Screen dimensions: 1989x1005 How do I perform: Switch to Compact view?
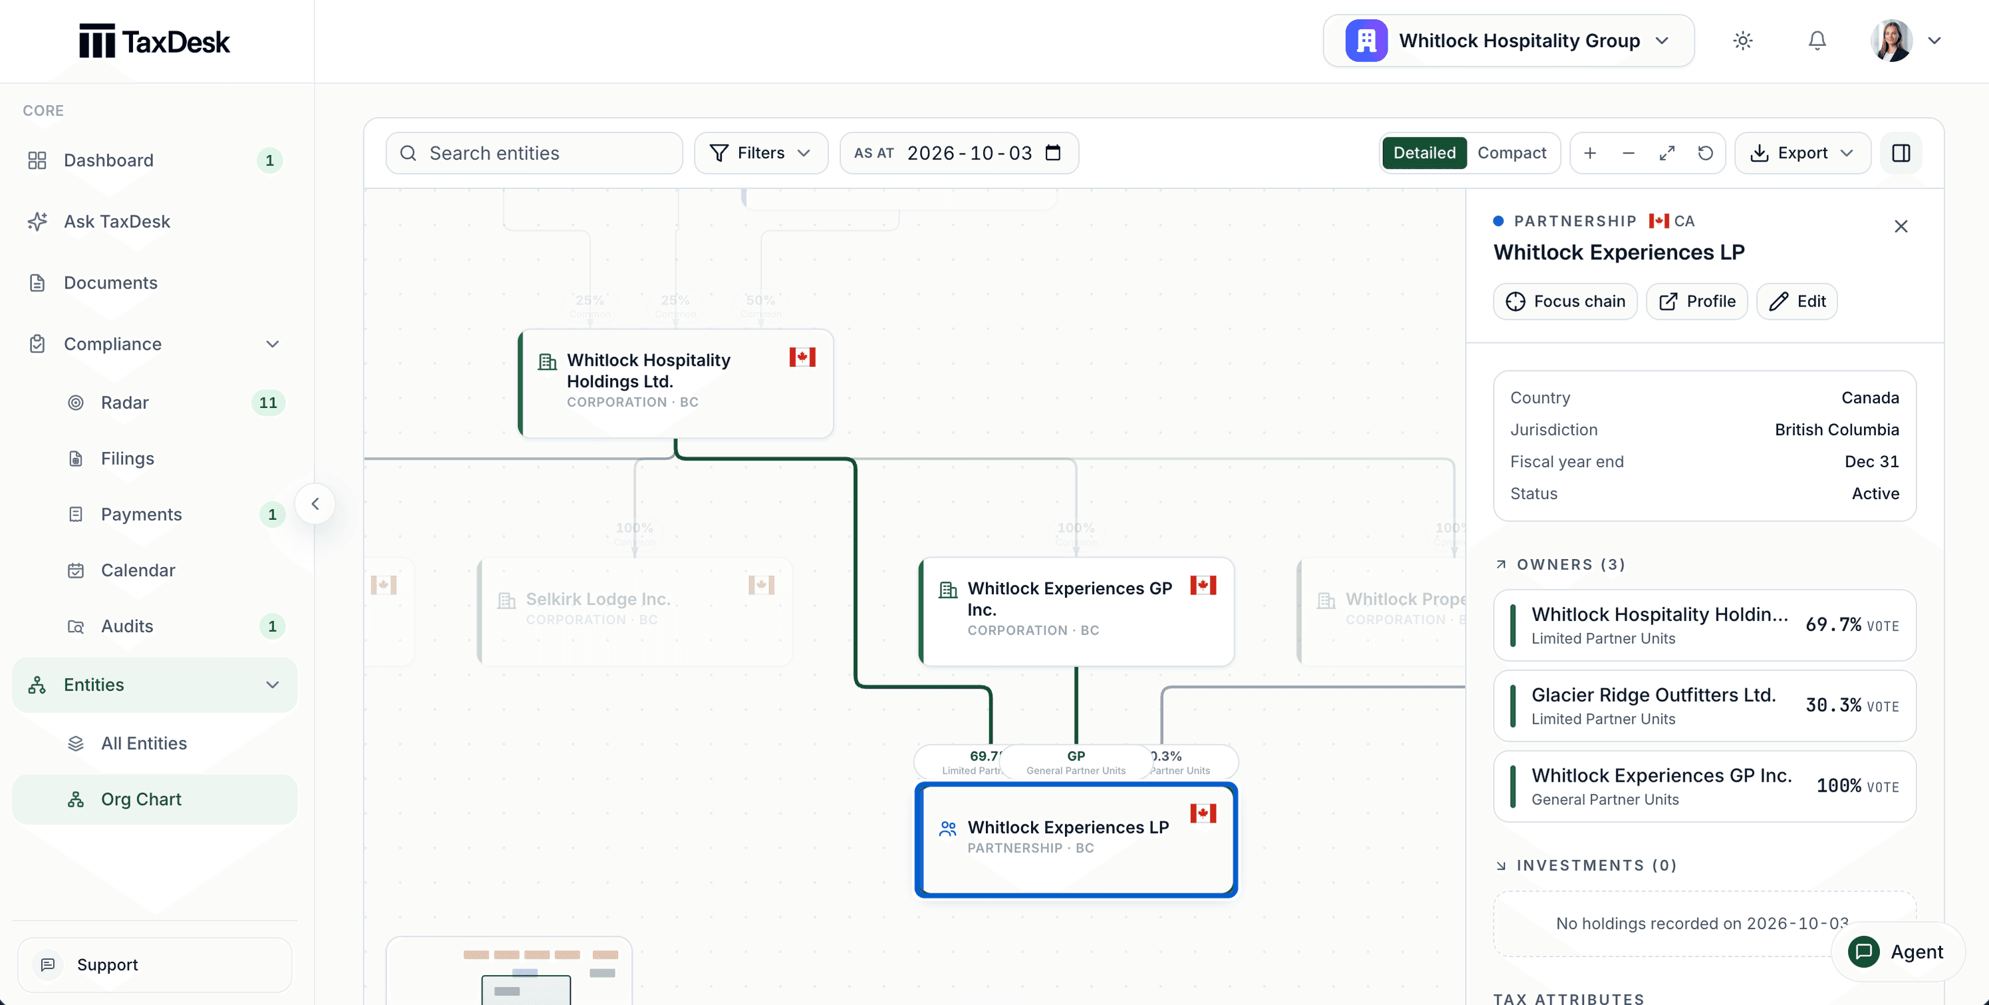point(1511,153)
